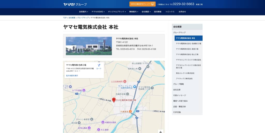
Task: Click the 〒981-4122 postal code text
Action: tap(122, 42)
